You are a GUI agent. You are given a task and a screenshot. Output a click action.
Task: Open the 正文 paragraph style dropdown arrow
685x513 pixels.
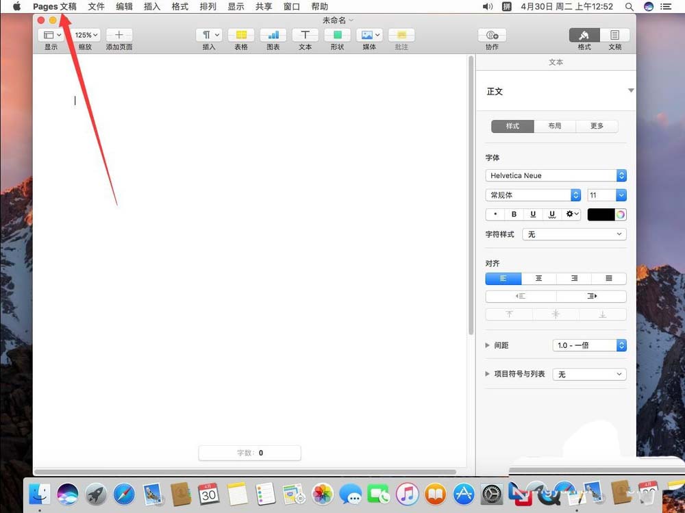coord(631,90)
